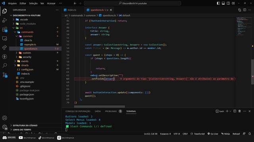Toggle bottom panel layout icon
Screen dimensions: 254x142
pyautogui.click(x=223, y=3)
